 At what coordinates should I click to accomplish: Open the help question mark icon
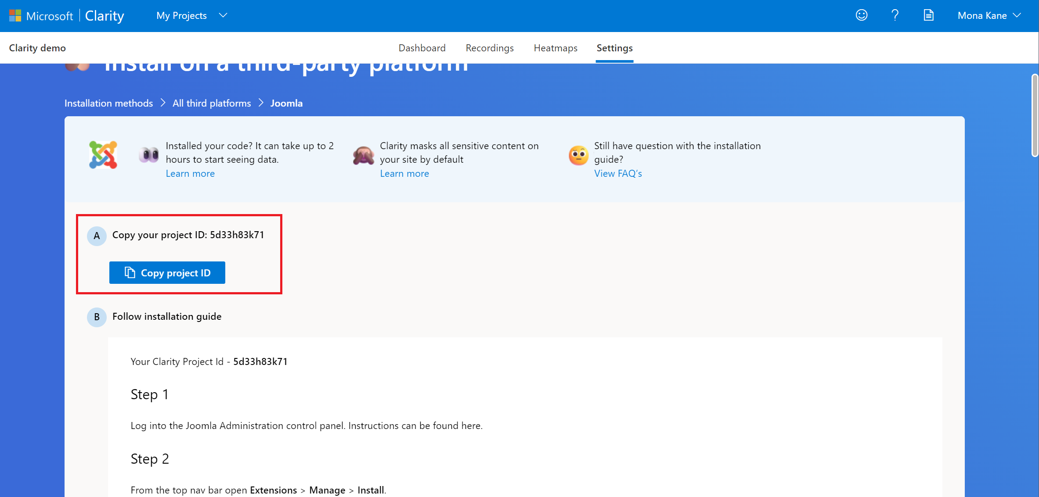895,15
